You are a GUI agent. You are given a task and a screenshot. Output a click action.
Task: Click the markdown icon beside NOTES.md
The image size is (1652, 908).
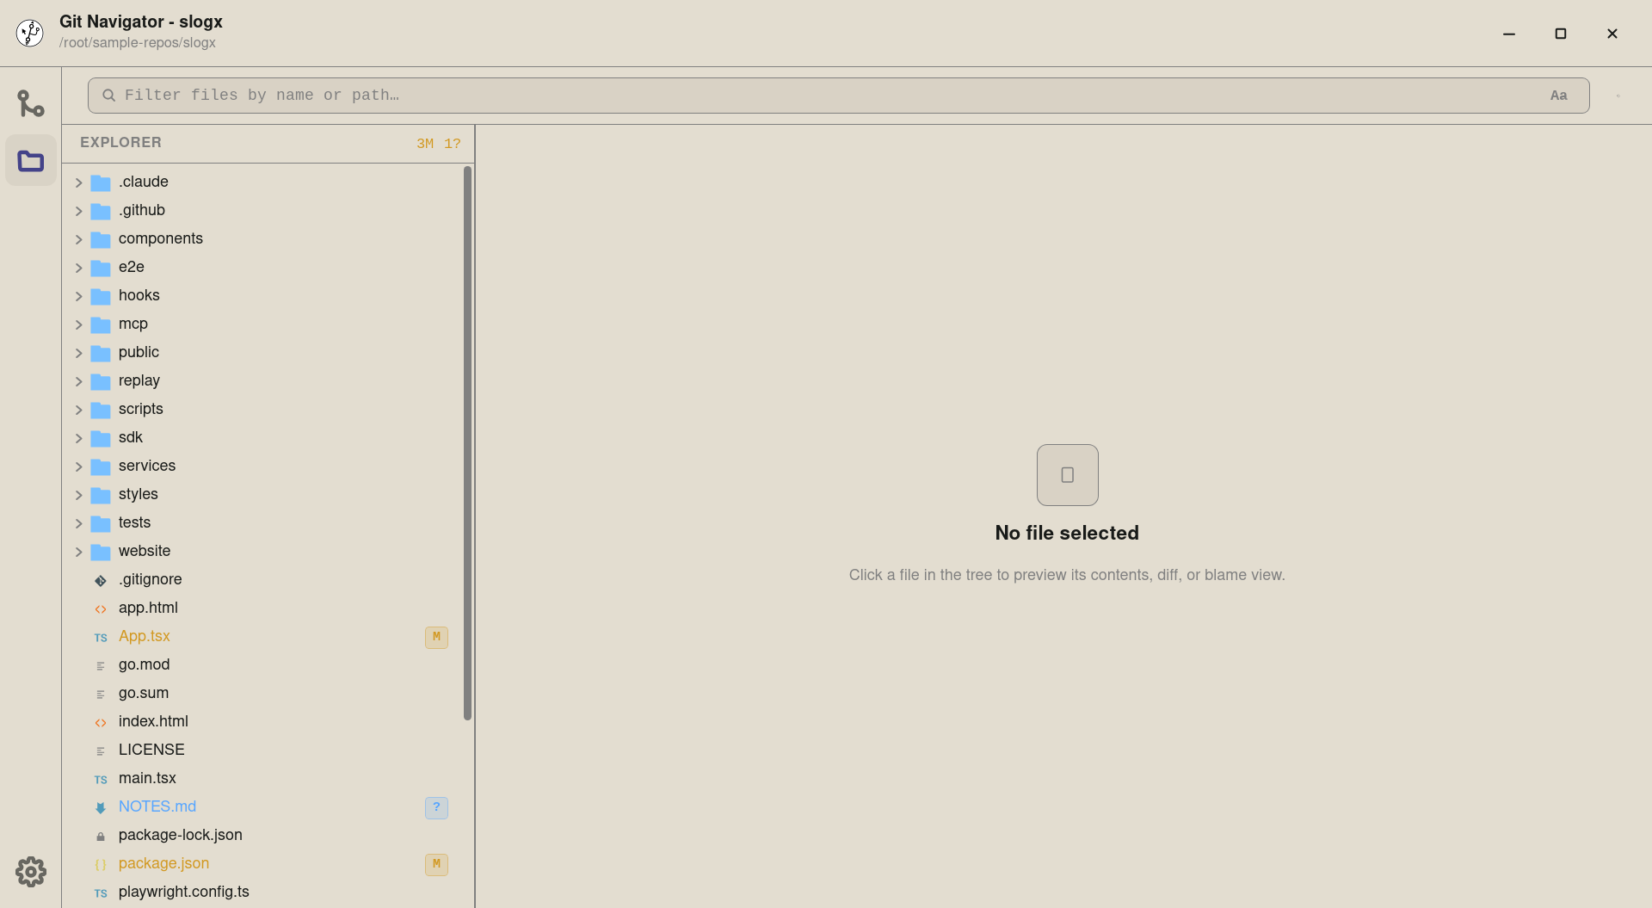(x=101, y=807)
